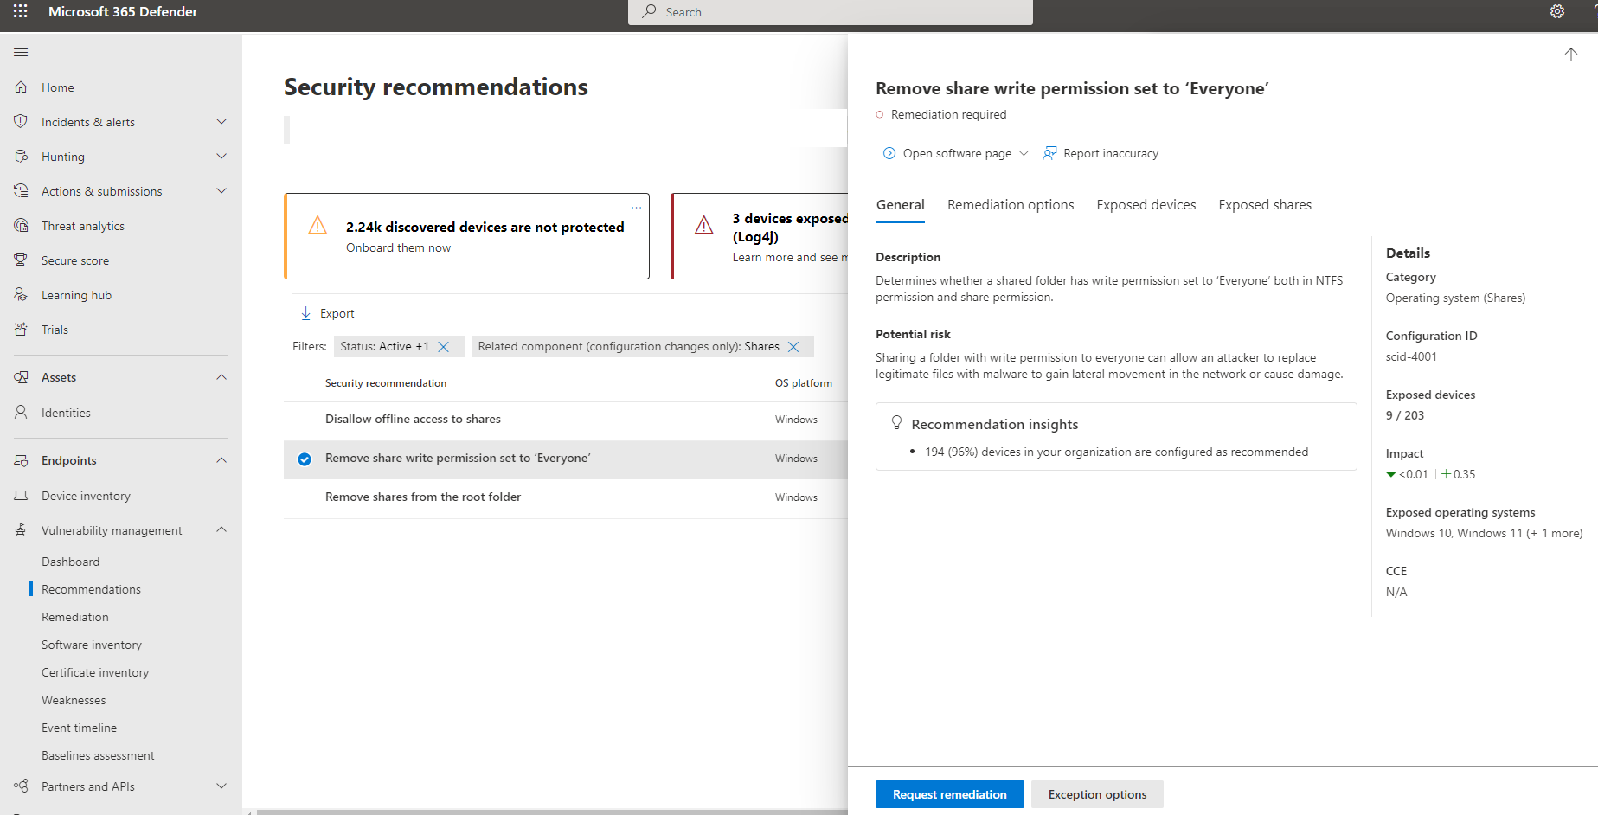The width and height of the screenshot is (1598, 815).
Task: Click the Endpoints icon in sidebar
Action: pyautogui.click(x=21, y=460)
